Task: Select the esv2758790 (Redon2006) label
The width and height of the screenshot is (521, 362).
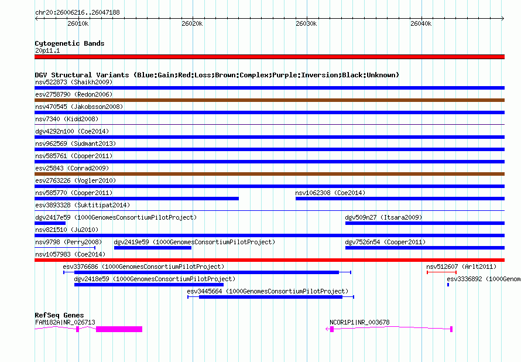Action: [x=74, y=94]
